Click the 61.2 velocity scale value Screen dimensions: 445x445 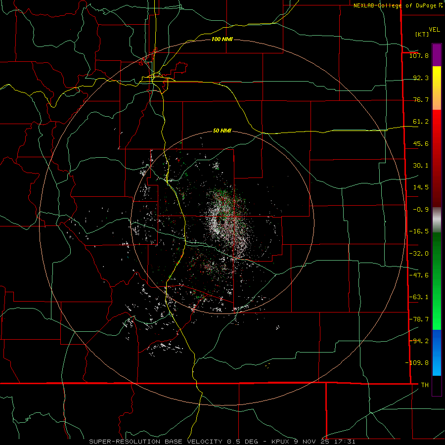click(421, 122)
